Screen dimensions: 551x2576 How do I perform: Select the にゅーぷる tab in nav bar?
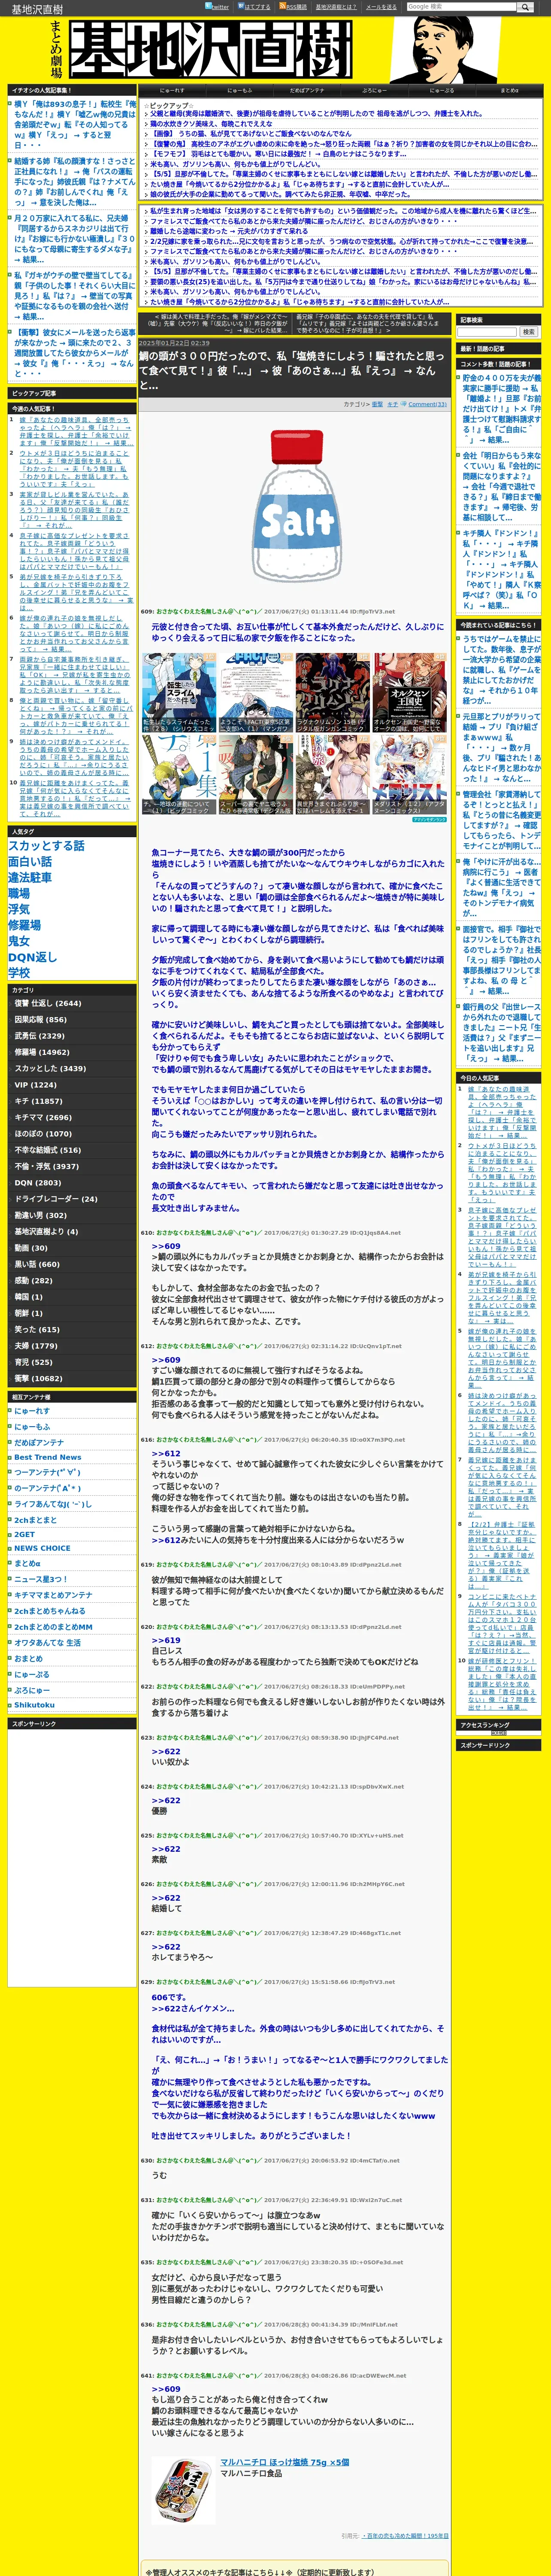point(442,91)
